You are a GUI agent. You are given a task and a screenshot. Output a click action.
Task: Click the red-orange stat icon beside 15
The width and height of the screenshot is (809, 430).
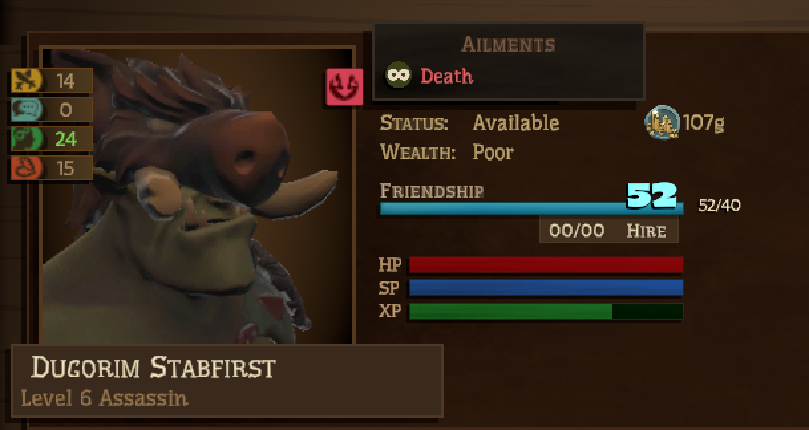click(x=27, y=168)
